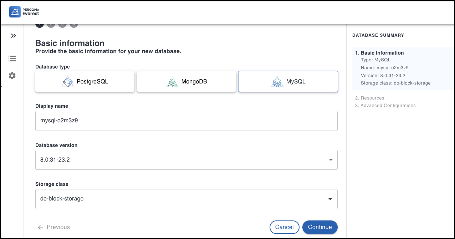Cancel the database creation
Image resolution: width=455 pixels, height=239 pixels.
(284, 227)
